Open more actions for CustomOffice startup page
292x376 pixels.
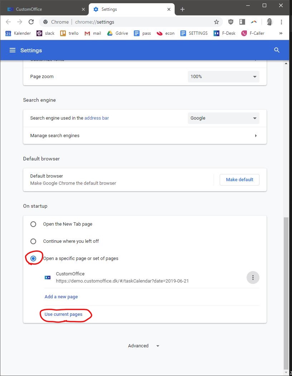pyautogui.click(x=253, y=278)
